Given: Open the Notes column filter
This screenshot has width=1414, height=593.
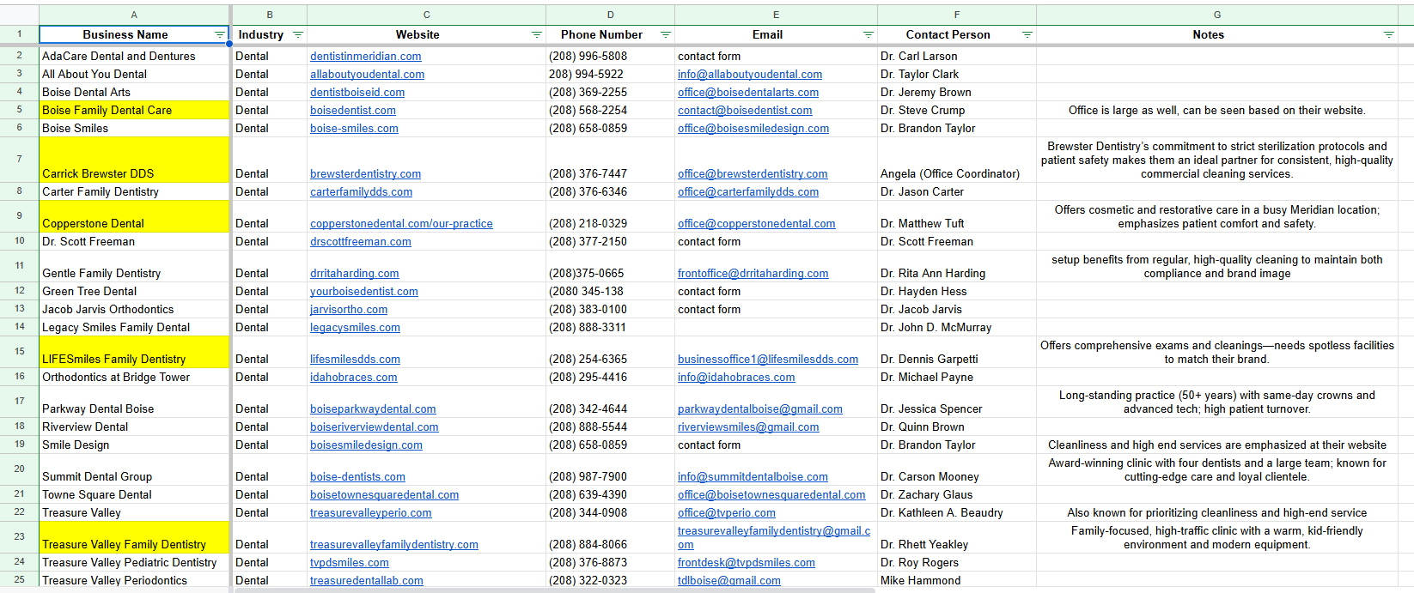Looking at the screenshot, I should [1389, 35].
